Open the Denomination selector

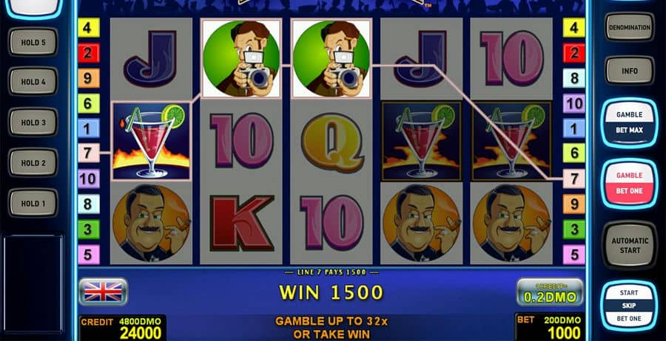point(630,27)
